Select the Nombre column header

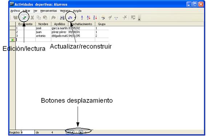pyautogui.click(x=43, y=24)
